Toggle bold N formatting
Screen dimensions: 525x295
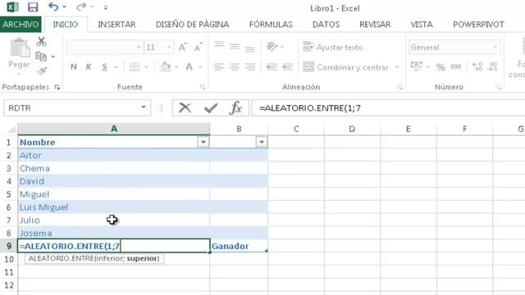point(73,67)
